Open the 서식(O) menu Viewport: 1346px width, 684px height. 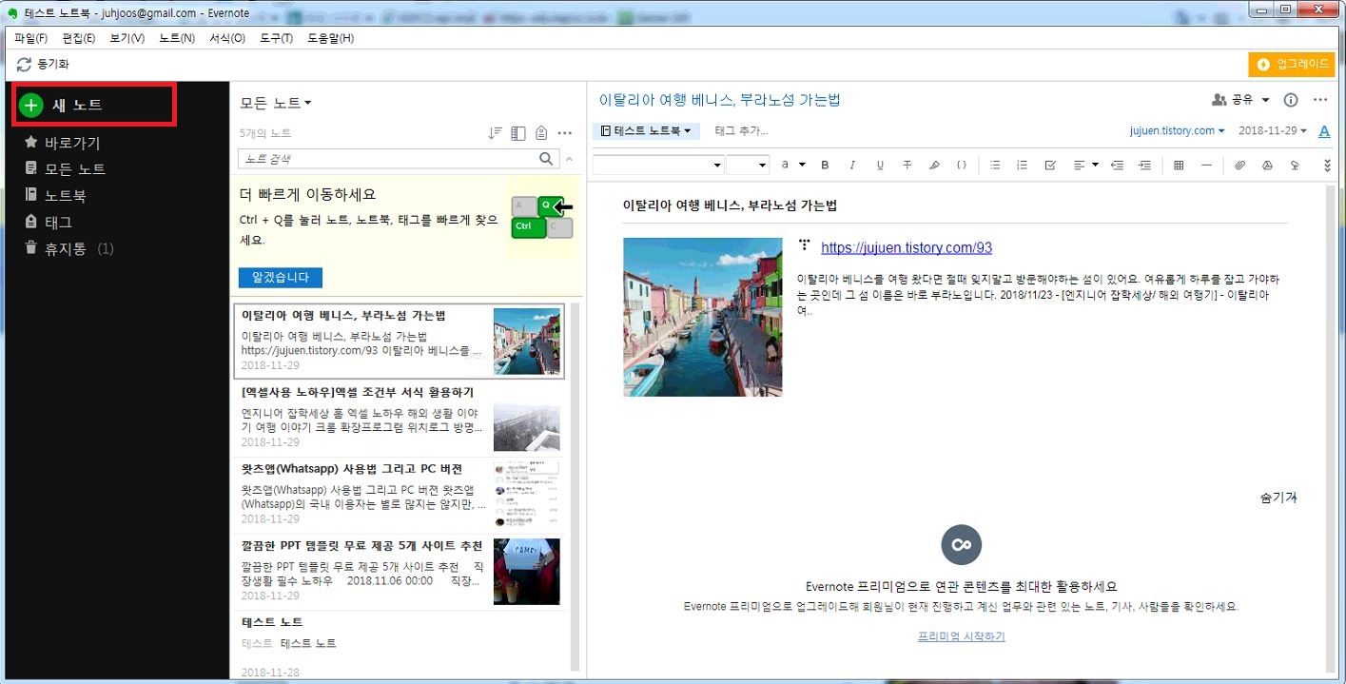pos(227,38)
